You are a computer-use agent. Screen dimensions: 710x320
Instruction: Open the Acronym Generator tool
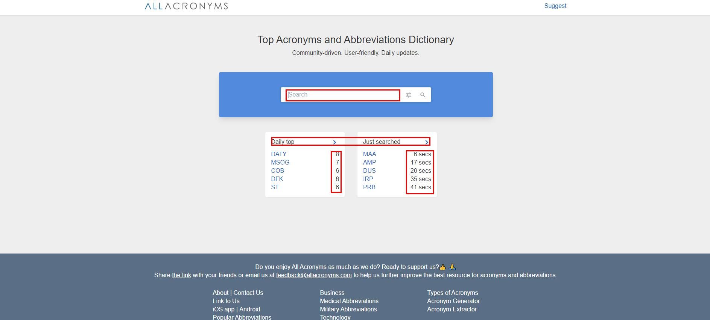click(x=453, y=301)
